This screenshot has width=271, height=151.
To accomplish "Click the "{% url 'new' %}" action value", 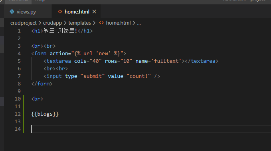I will coord(97,54).
